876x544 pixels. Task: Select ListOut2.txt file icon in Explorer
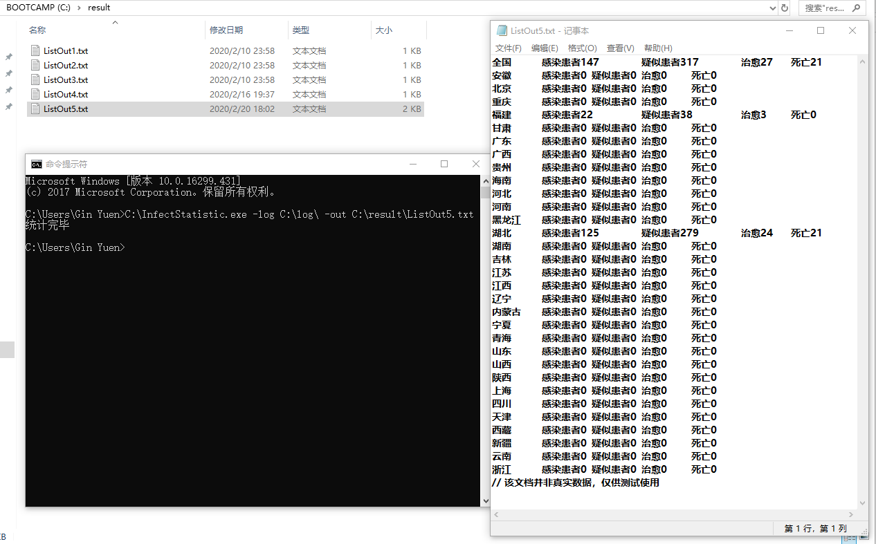[x=36, y=65]
